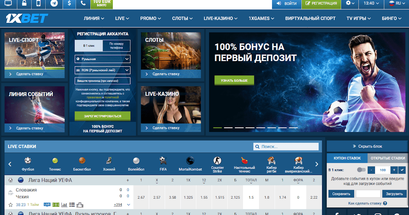Expand the PROMO menu

[x=151, y=18]
